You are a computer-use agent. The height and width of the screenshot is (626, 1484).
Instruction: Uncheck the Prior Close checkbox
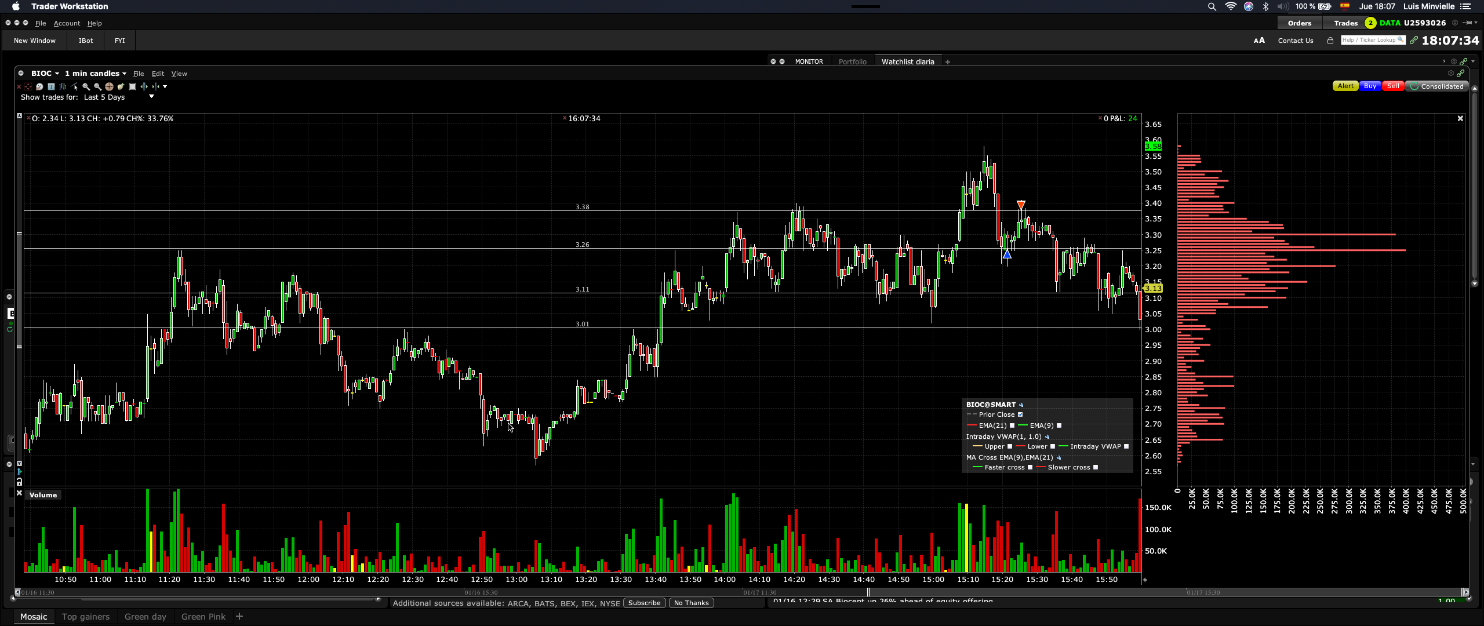[1020, 415]
